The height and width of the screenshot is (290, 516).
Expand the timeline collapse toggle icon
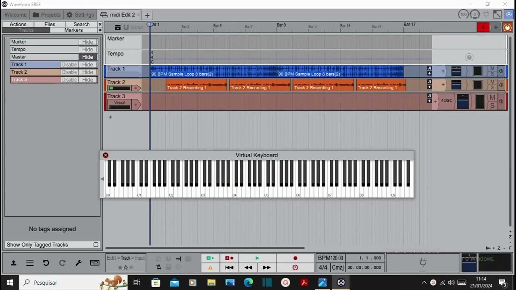118,27
